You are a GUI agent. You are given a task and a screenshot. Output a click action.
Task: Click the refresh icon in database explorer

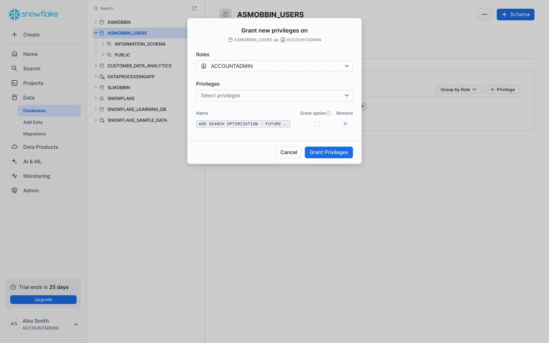(194, 8)
